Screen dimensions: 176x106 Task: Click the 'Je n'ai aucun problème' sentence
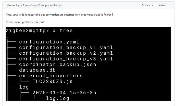point(25,22)
